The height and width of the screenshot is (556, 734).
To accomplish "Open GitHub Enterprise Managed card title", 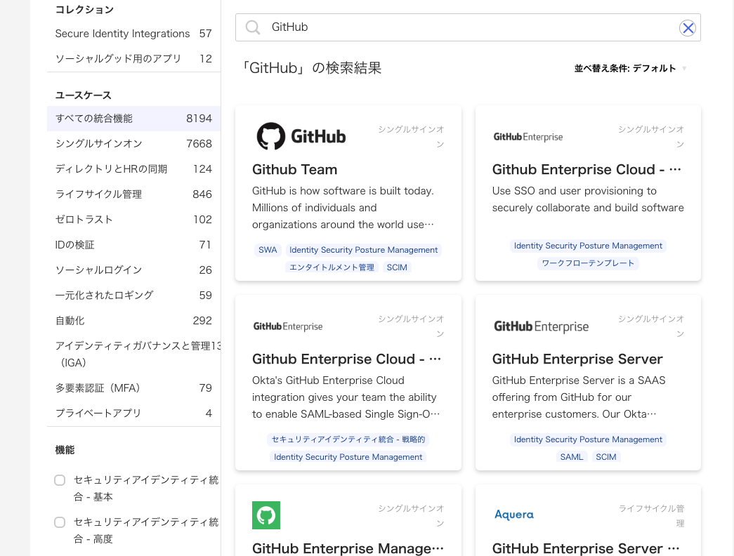I will 348,548.
